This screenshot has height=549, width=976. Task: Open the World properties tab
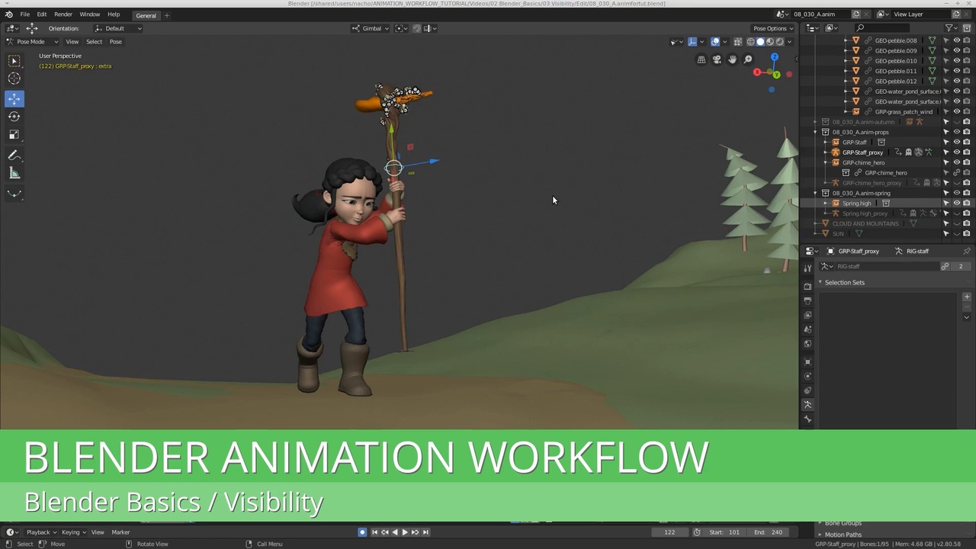pyautogui.click(x=807, y=344)
